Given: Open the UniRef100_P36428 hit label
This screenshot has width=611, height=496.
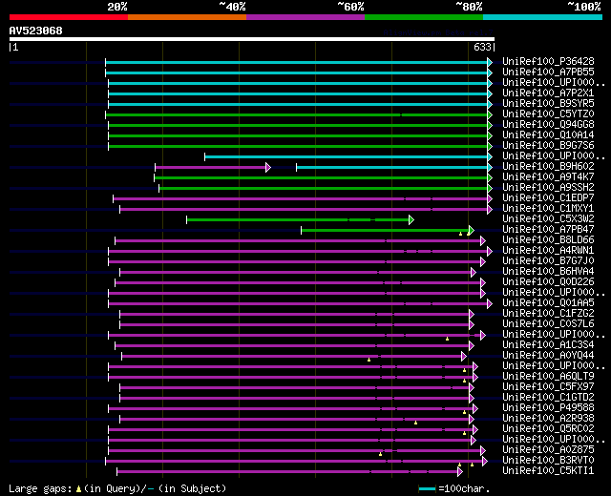Looking at the screenshot, I should click(548, 61).
